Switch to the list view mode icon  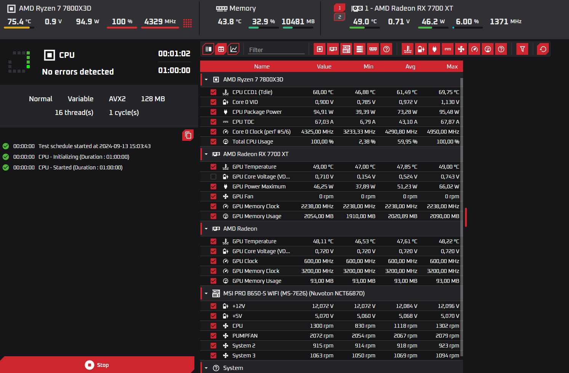[208, 49]
